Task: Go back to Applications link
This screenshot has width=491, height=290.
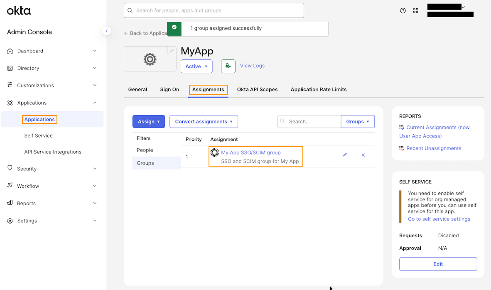Action: (146, 33)
